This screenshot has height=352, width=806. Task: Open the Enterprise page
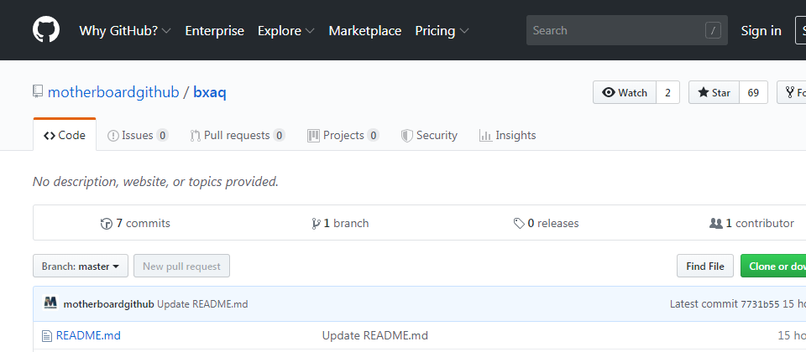pyautogui.click(x=214, y=31)
